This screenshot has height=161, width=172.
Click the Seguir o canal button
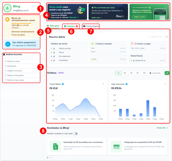click(139, 17)
